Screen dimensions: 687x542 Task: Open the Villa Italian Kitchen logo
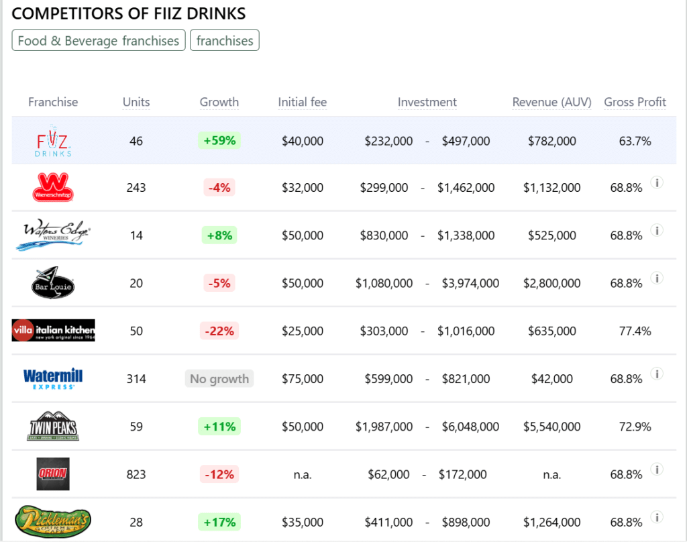pos(53,331)
